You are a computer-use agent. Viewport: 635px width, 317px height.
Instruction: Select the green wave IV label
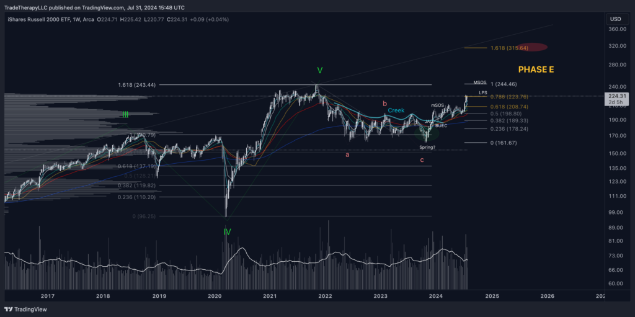pyautogui.click(x=227, y=231)
